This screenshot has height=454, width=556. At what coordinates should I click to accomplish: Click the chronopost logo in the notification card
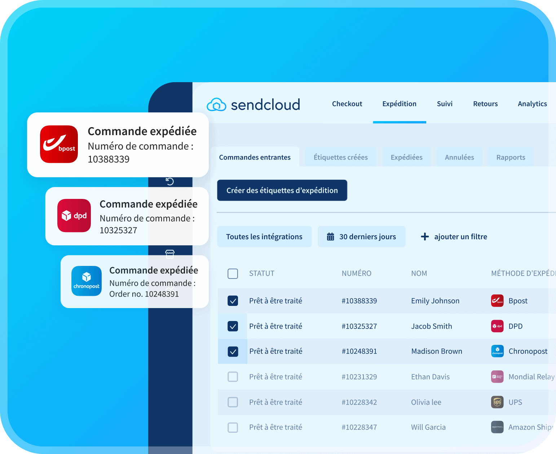coord(87,281)
